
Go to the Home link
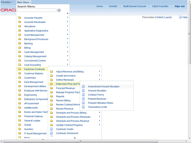[x=99, y=6]
